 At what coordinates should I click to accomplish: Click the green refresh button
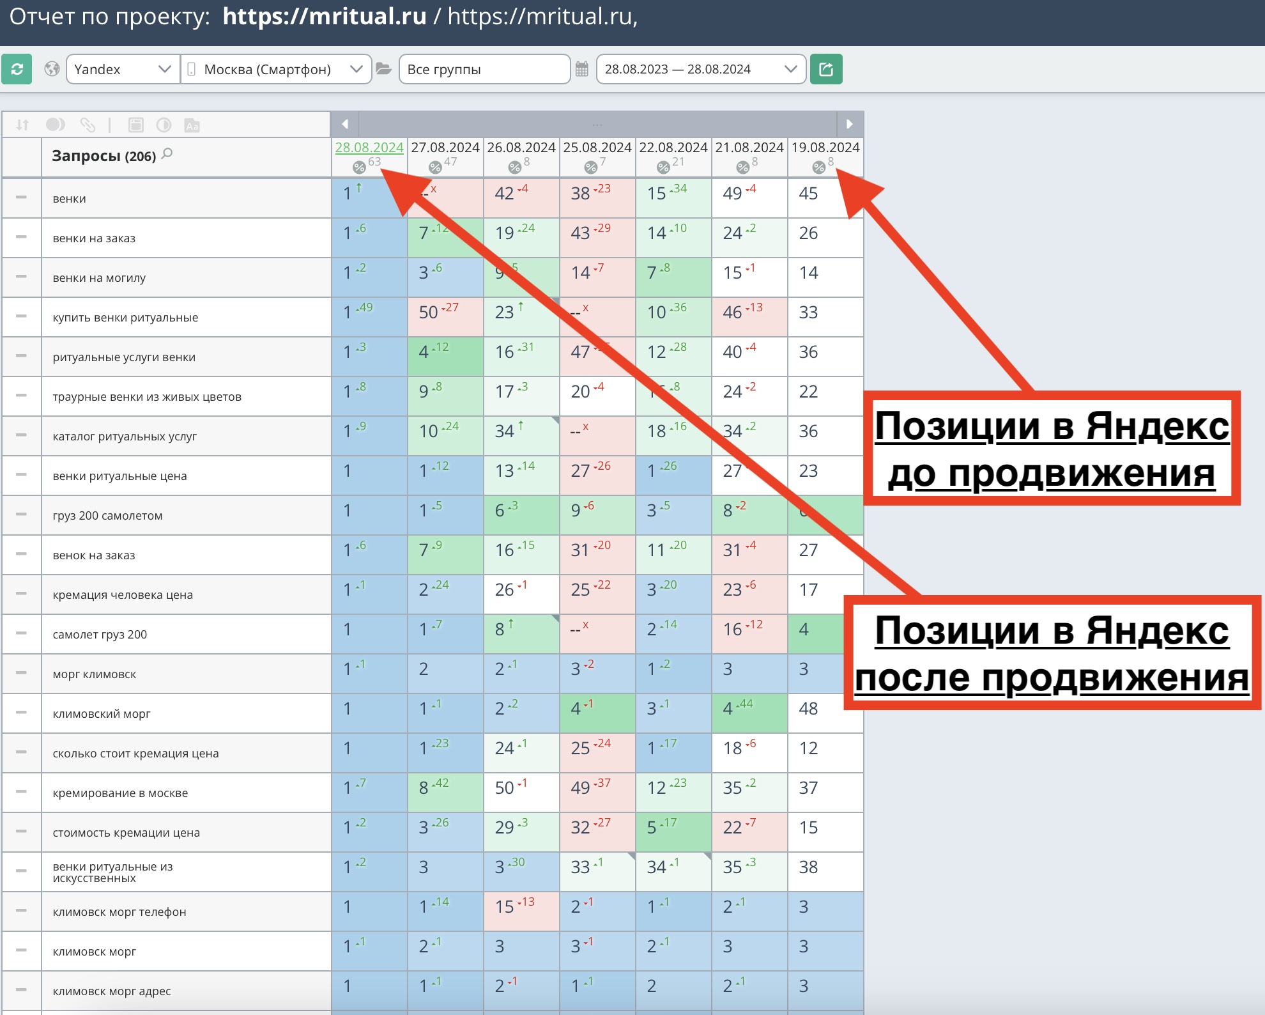[17, 69]
